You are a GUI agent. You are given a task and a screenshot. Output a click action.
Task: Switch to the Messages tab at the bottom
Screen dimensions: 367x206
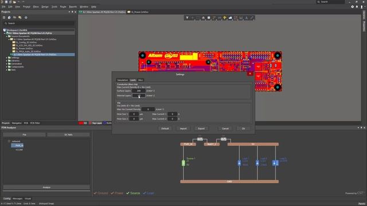coord(18,199)
